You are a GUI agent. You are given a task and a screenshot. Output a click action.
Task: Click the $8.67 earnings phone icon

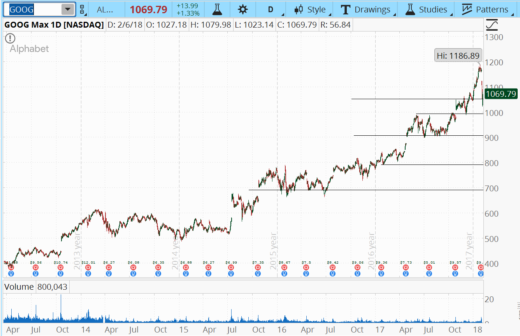pyautogui.click(x=284, y=268)
